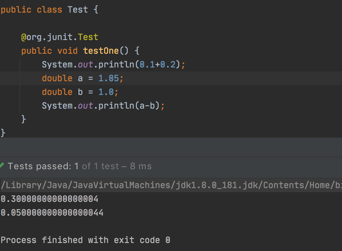342x251 pixels.
Task: Click the output line 0.30000000000000004
Action: pyautogui.click(x=49, y=199)
